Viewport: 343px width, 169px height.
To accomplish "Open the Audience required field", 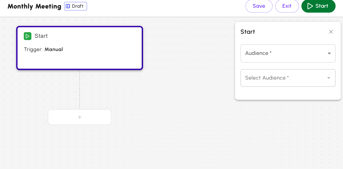I will click(x=284, y=53).
